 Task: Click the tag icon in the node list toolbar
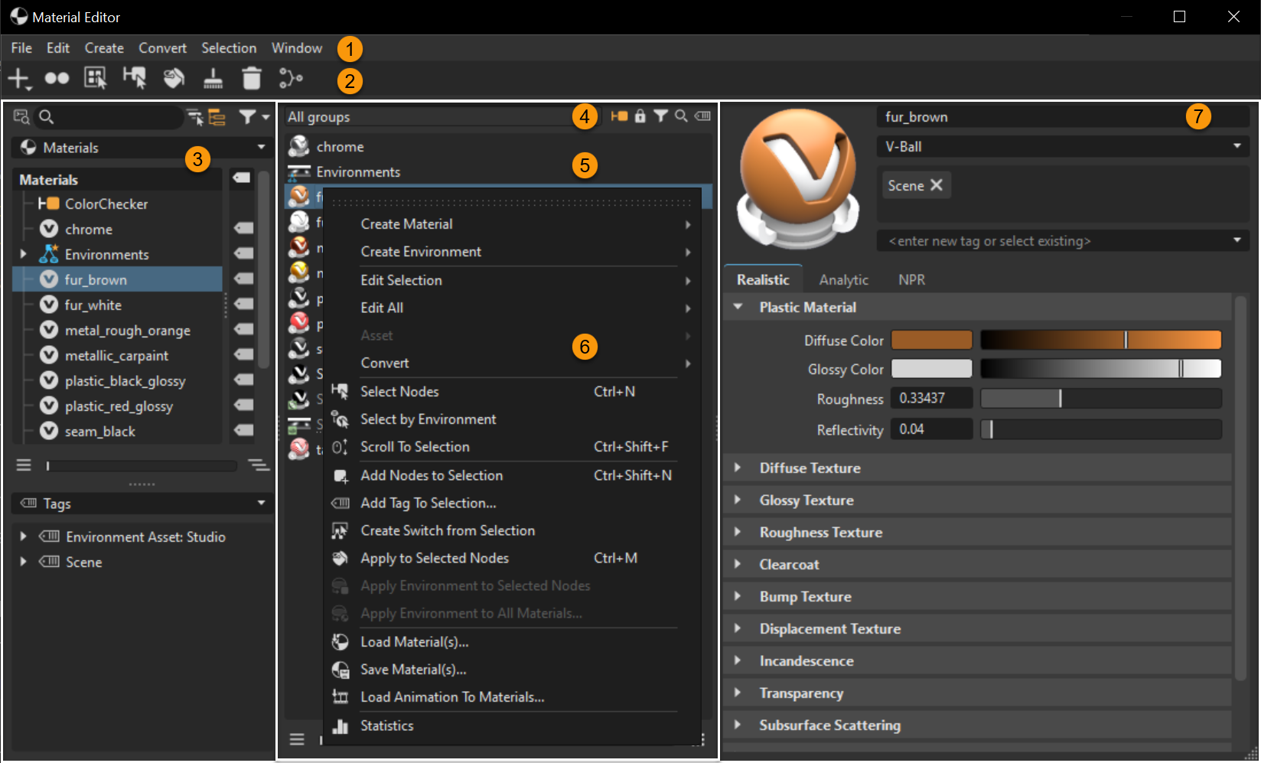(702, 116)
